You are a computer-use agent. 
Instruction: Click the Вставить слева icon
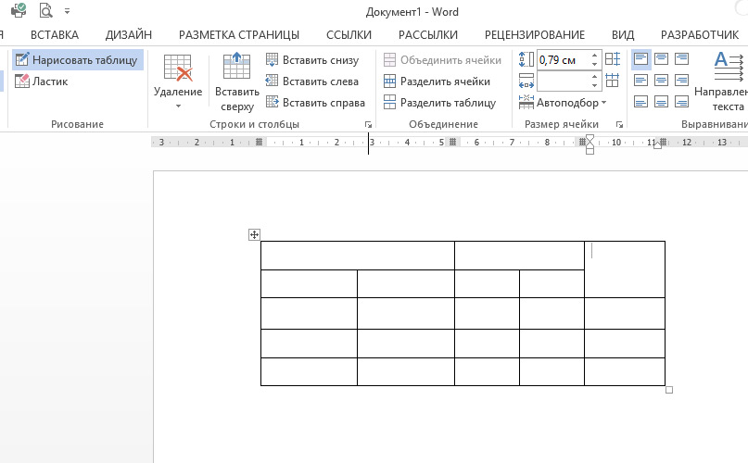(272, 81)
